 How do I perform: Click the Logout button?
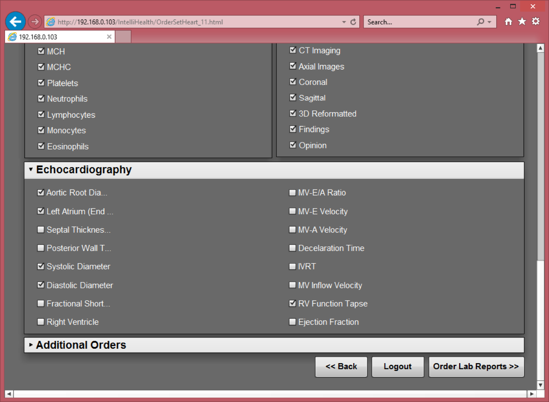(397, 367)
